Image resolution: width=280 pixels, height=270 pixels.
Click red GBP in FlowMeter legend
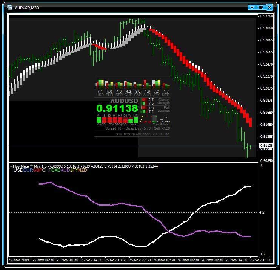point(37,170)
